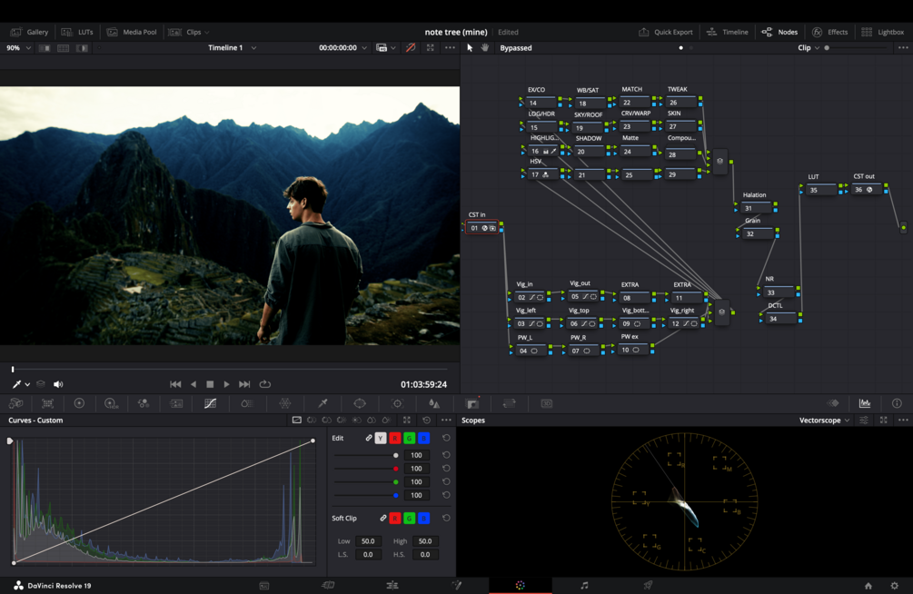Viewport: 913px width, 594px height.
Task: Enable the Soft Clip blue channel
Action: [x=424, y=518]
